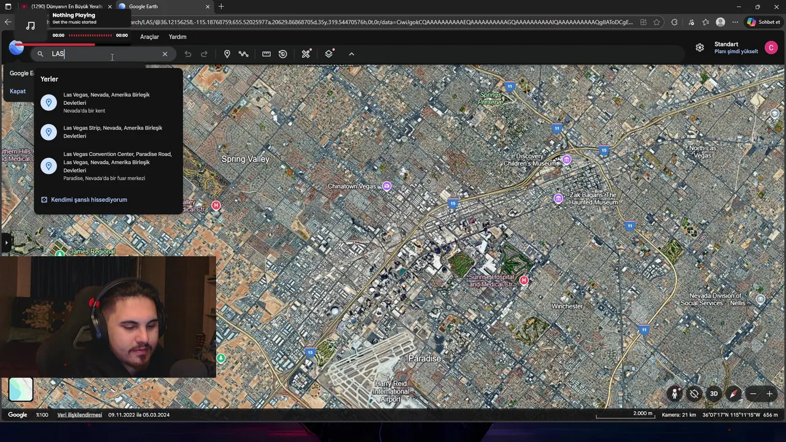Viewport: 786px width, 442px height.
Task: Open browser extensions puzzle icon
Action: coord(674,22)
